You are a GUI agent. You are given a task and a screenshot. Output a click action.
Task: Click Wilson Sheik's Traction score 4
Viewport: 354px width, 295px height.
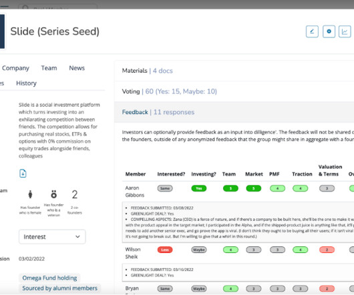tap(301, 250)
